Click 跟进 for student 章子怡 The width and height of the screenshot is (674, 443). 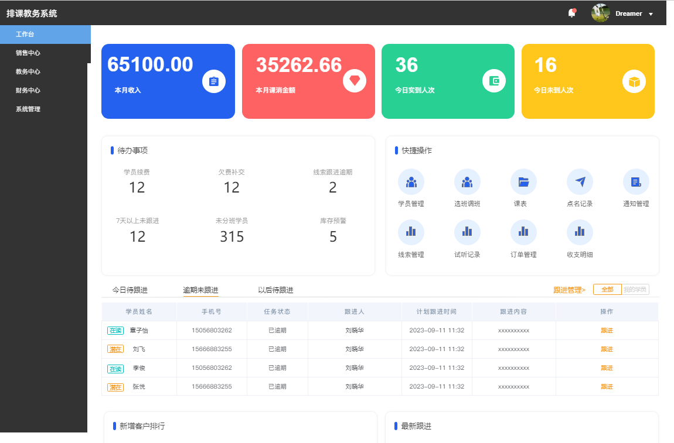coord(607,331)
